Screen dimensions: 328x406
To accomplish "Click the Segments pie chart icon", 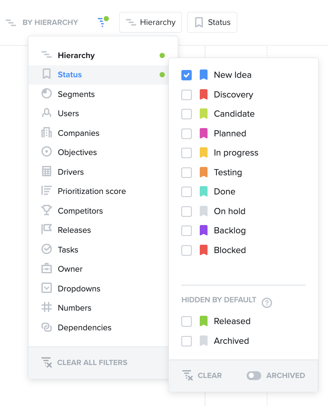I will pos(47,94).
